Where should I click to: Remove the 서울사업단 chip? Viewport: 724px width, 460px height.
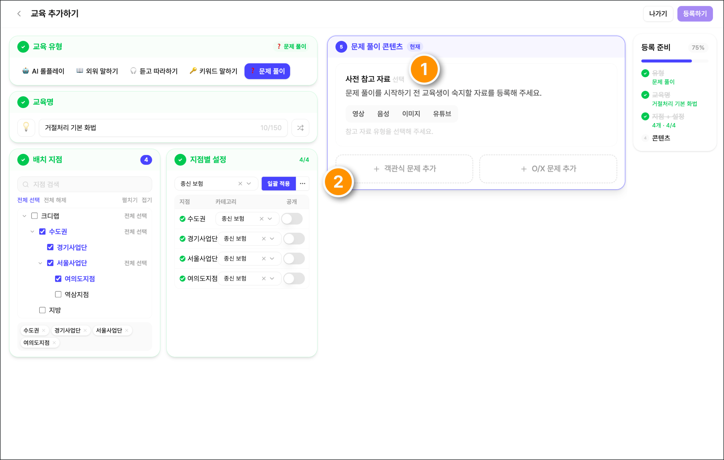tap(127, 330)
